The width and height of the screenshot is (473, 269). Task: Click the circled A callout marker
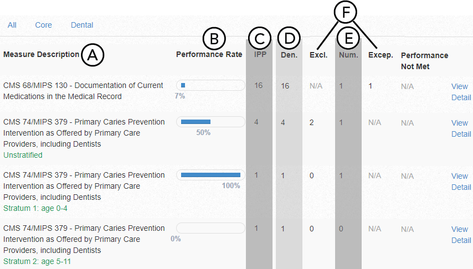(x=93, y=54)
